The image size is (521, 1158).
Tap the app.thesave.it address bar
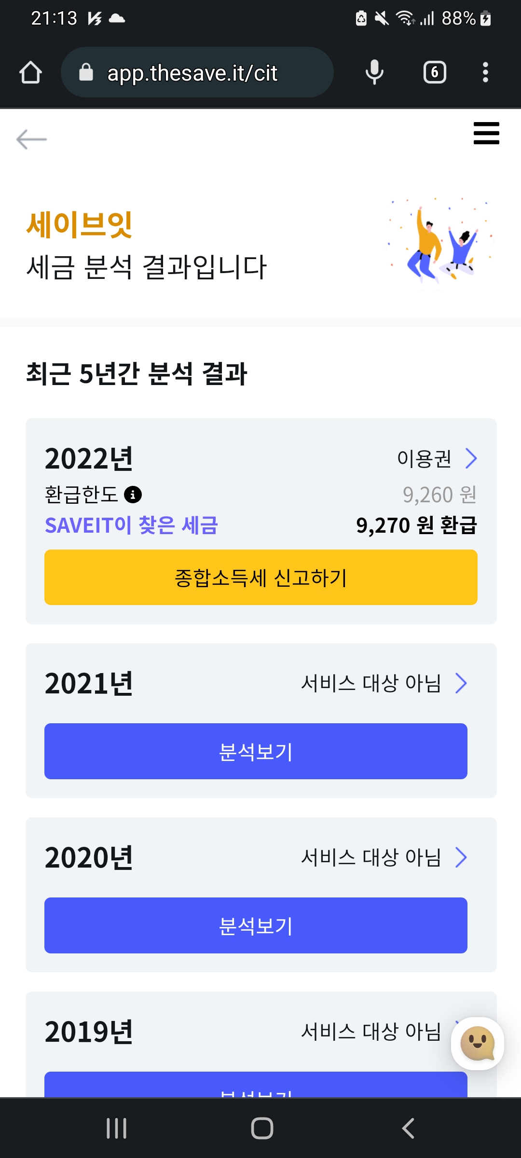tap(197, 72)
